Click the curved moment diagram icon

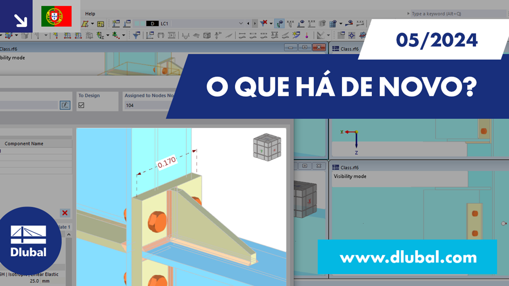pyautogui.click(x=185, y=35)
